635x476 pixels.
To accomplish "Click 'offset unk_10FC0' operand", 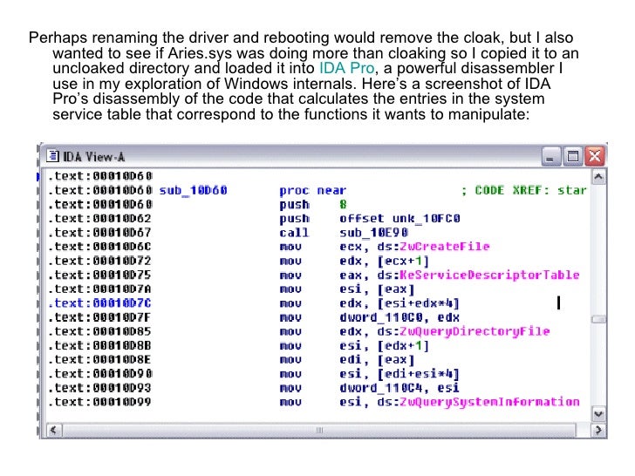I will point(399,219).
